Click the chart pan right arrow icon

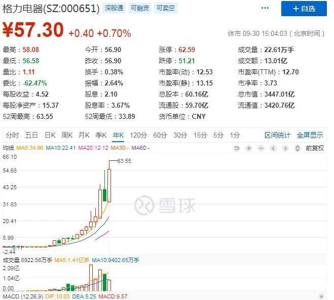(x=285, y=148)
